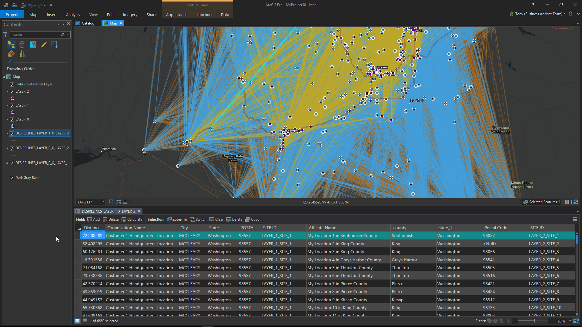The width and height of the screenshot is (582, 327).
Task: Toggle DESIRELINES_LAYER_1_X_LAYER_2 visibility checkbox
Action: [x=12, y=134]
